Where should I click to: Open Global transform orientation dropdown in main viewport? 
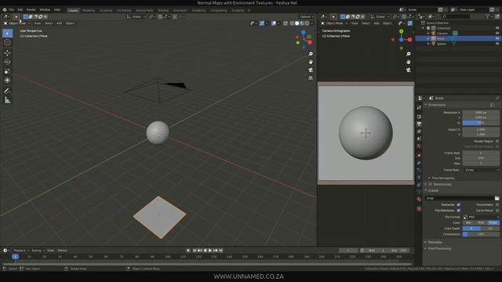(x=136, y=16)
